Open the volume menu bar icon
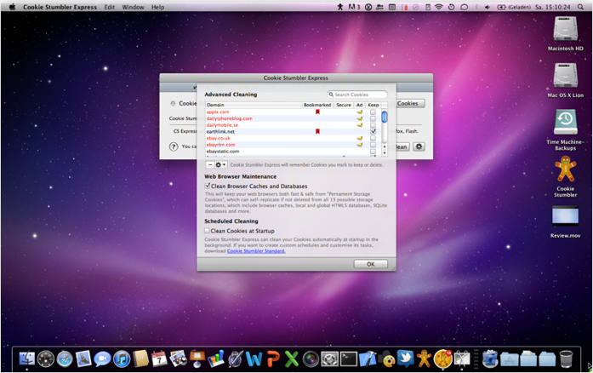The image size is (593, 373). coord(488,7)
